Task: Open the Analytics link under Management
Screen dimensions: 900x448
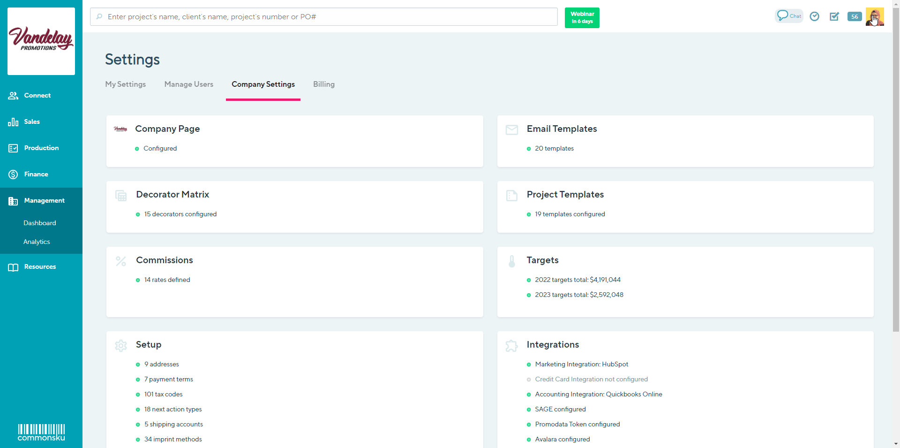Action: tap(37, 242)
